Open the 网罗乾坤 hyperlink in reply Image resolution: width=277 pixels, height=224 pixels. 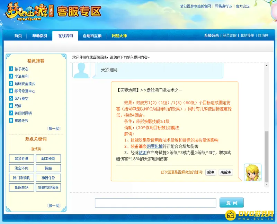tap(154, 146)
